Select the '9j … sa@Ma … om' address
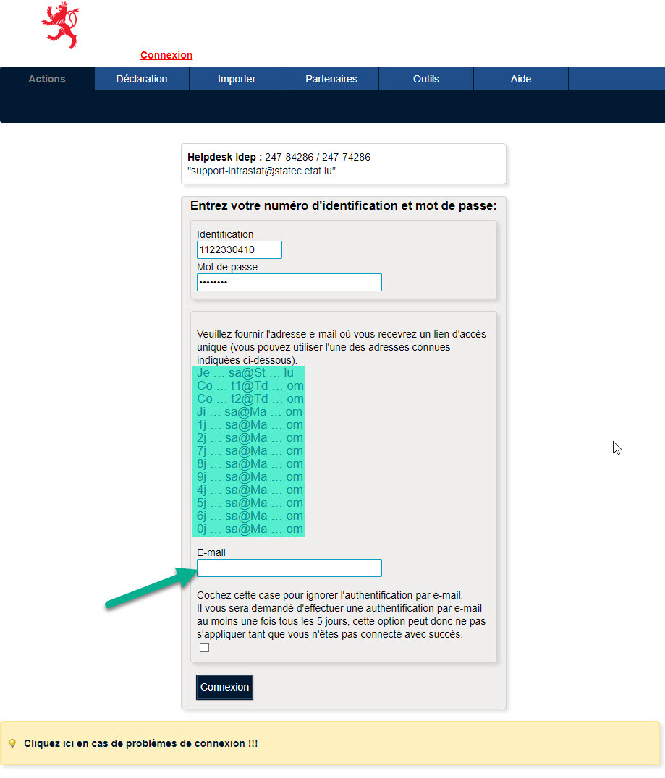The image size is (665, 778). coord(250,476)
